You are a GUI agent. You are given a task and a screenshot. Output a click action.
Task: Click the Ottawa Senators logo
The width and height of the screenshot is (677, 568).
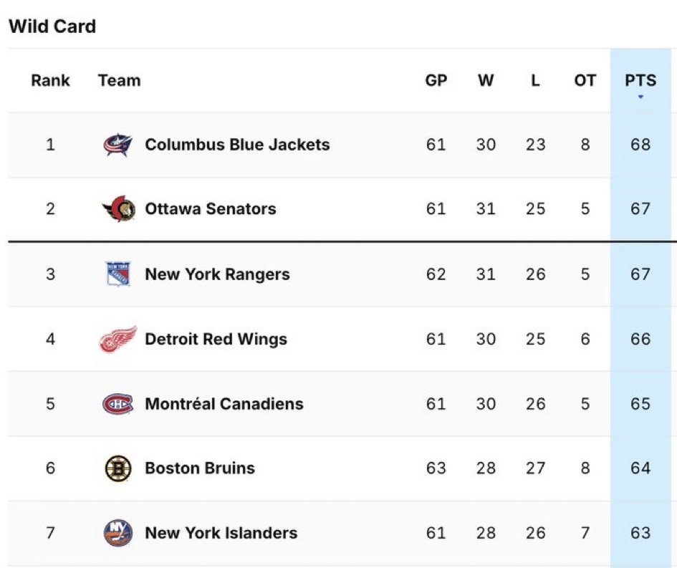click(118, 209)
